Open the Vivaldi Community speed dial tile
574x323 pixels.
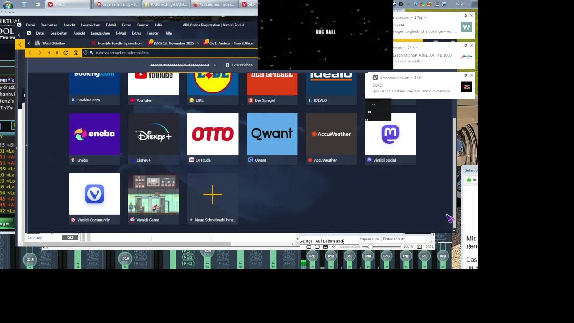click(x=94, y=198)
